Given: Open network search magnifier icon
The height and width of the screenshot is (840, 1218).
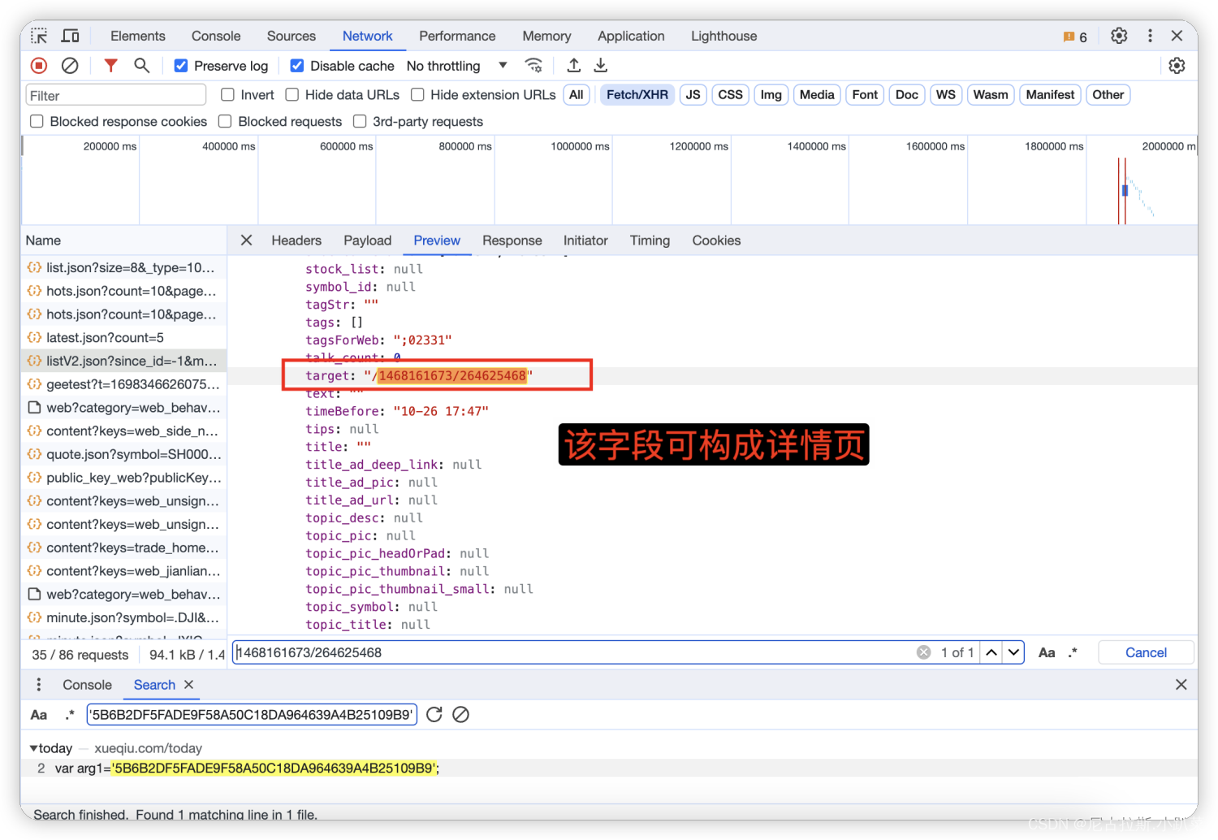Looking at the screenshot, I should click(141, 66).
